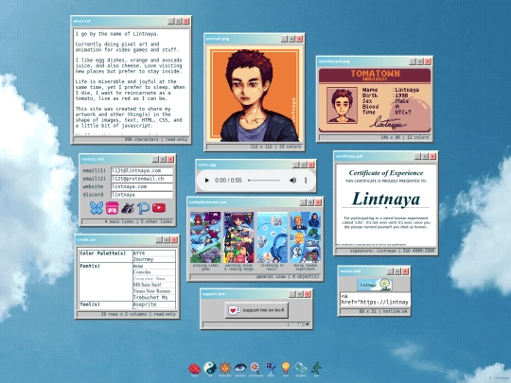Select 'Aseprite' cell in credit table
This screenshot has width=511, height=383.
pos(154,305)
